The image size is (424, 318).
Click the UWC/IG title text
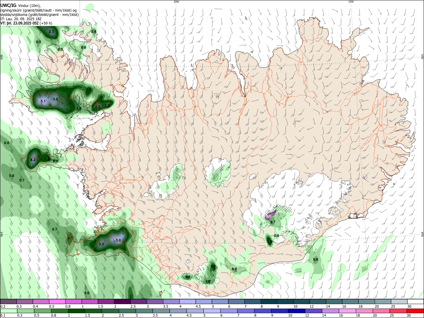click(8, 5)
